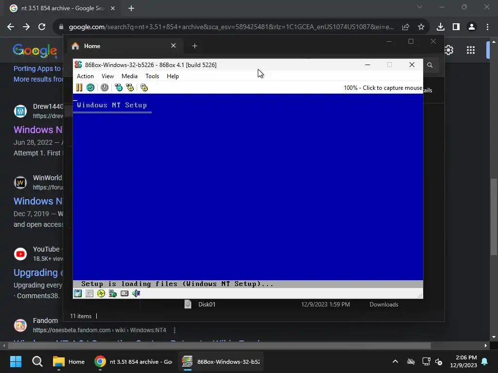Open the WinWorld Windows N result
The width and height of the screenshot is (498, 373).
point(38,201)
